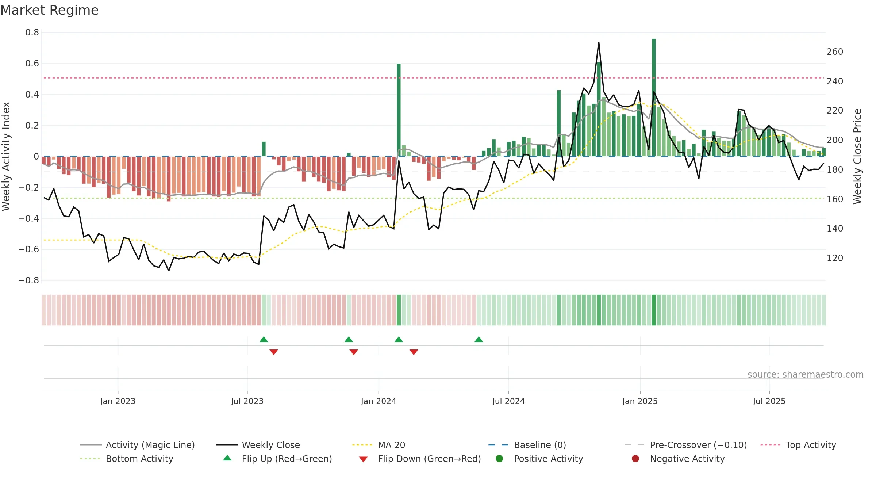Click the Negative Activity red circle legend icon
The height and width of the screenshot is (493, 876).
635,459
